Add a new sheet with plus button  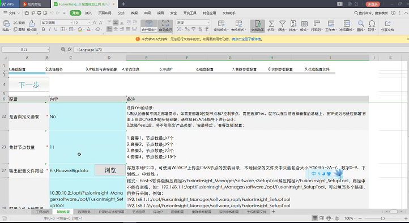coord(274,212)
